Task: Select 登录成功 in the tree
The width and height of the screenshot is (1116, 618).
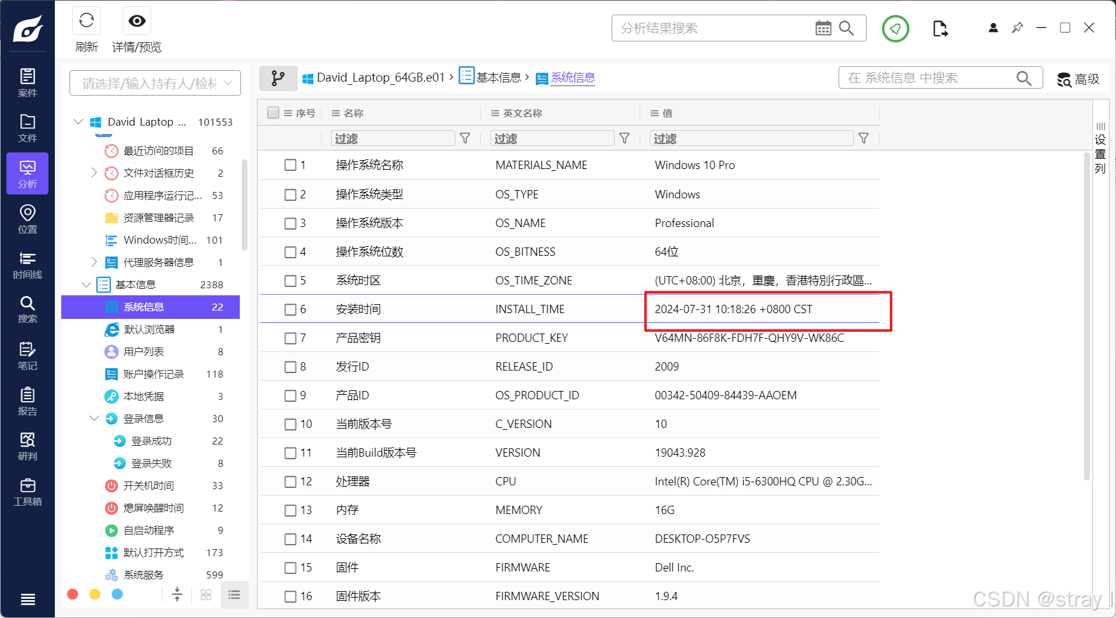Action: tap(151, 441)
